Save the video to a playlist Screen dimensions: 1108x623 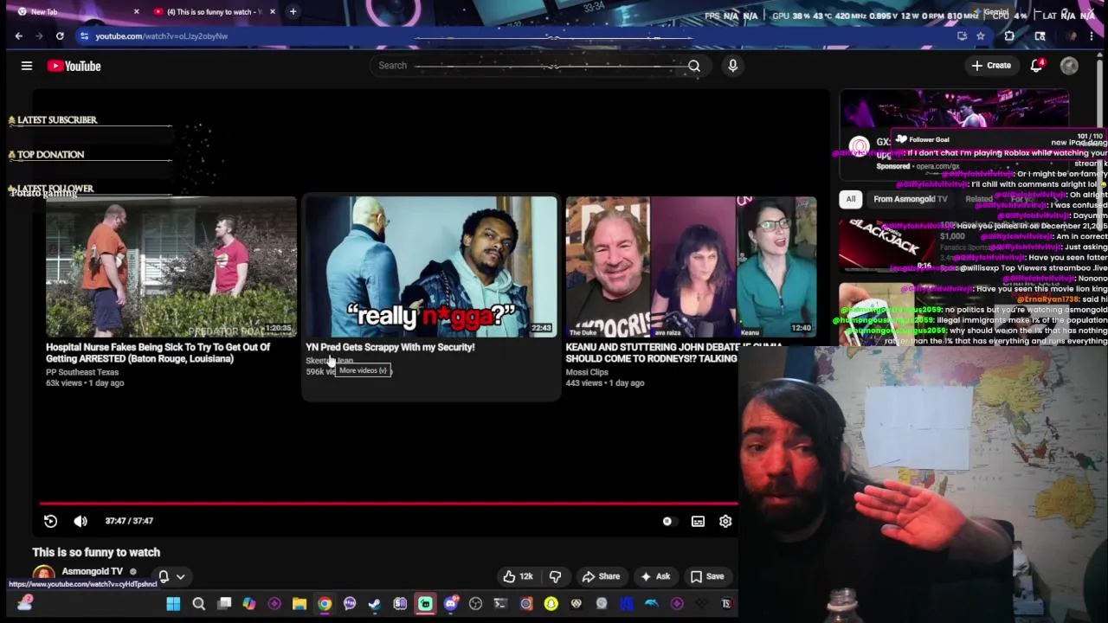(707, 576)
